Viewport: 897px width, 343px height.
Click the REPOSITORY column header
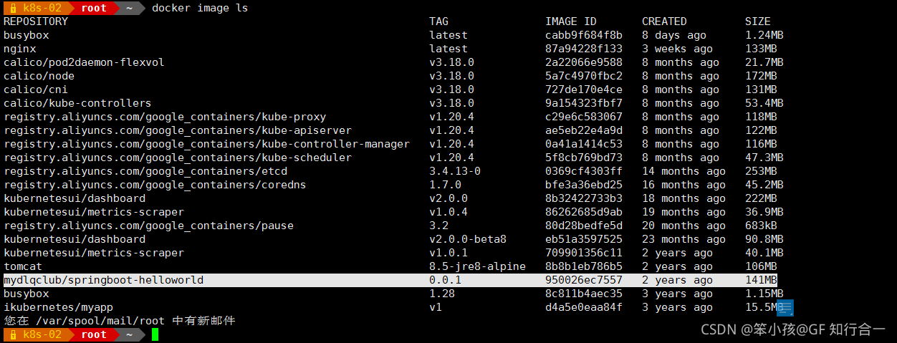coord(36,21)
